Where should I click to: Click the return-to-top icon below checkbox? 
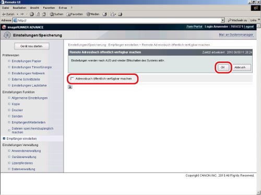(x=70, y=87)
